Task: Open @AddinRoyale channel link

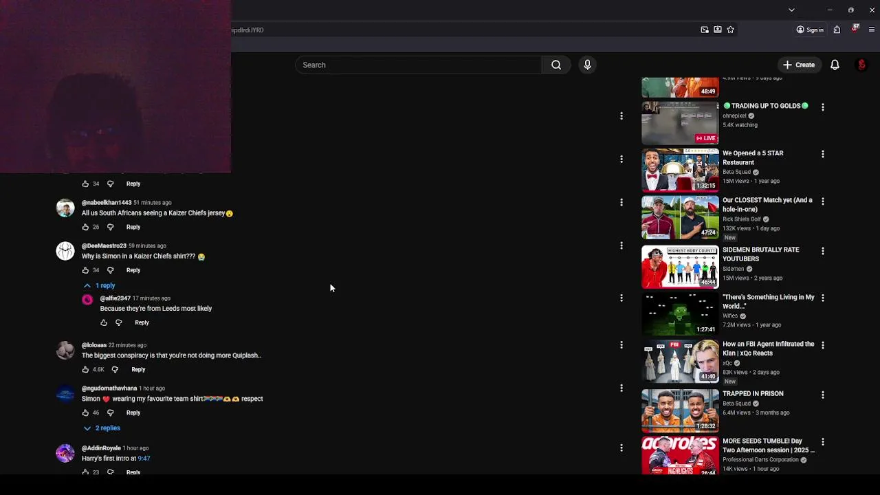Action: coord(101,448)
